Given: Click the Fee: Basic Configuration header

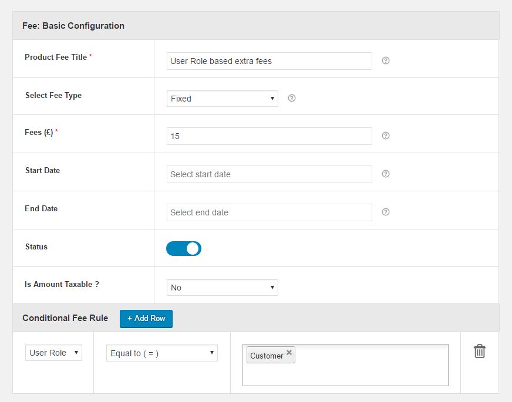Looking at the screenshot, I should coord(73,26).
